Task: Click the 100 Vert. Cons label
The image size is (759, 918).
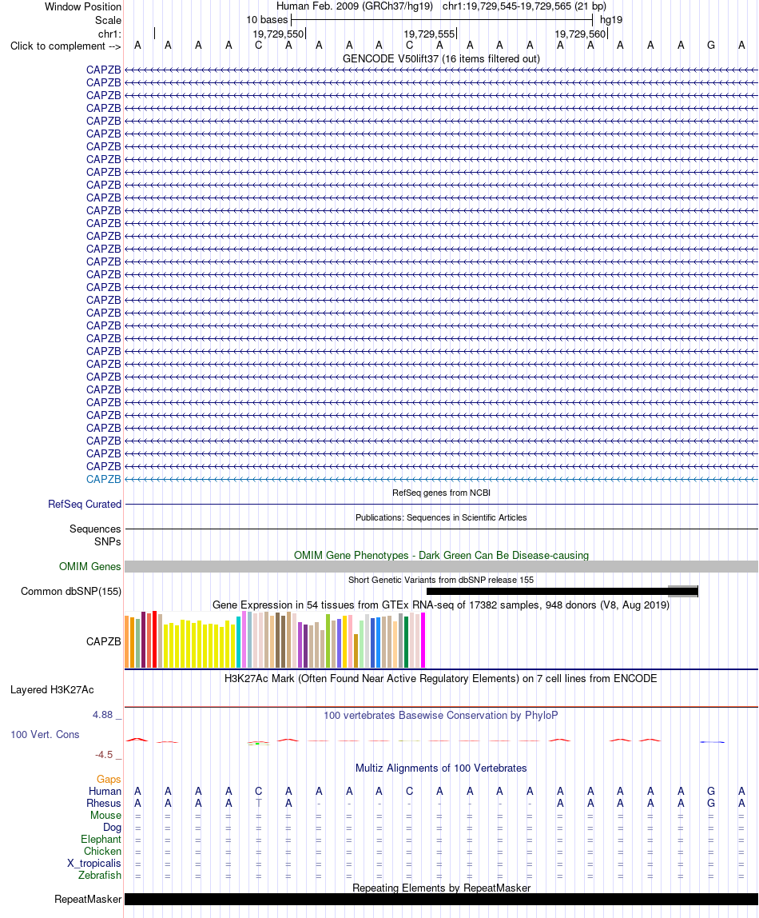Action: tap(45, 735)
